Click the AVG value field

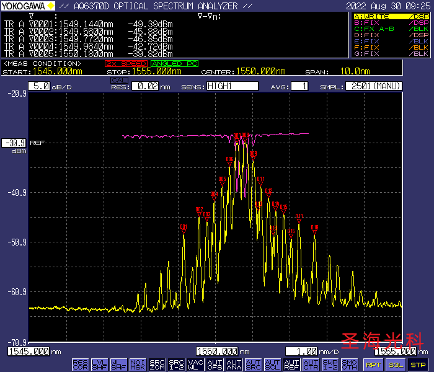pyautogui.click(x=299, y=86)
